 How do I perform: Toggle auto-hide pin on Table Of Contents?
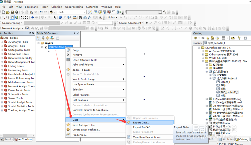75,33
